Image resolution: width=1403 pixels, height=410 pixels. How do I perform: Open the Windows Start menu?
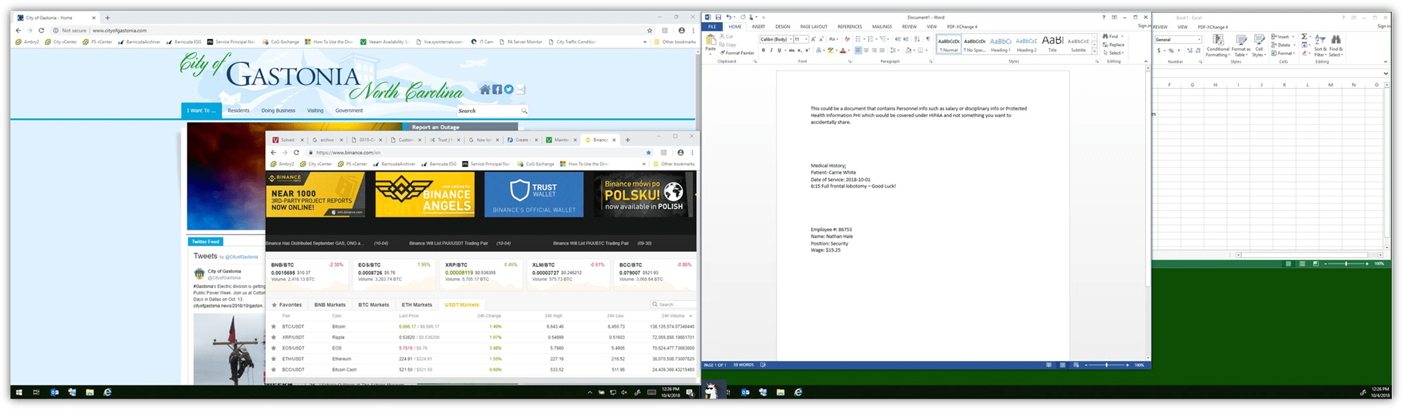tap(19, 392)
